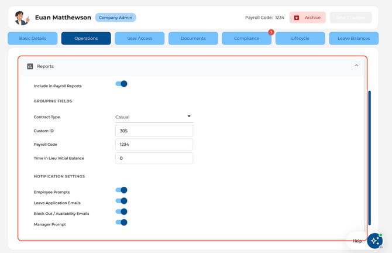Click the blue vertical scrollbar
This screenshot has height=253, width=392.
370,158
